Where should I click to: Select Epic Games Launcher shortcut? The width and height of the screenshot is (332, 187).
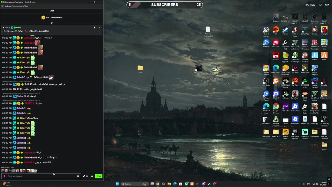pyautogui.click(x=295, y=134)
